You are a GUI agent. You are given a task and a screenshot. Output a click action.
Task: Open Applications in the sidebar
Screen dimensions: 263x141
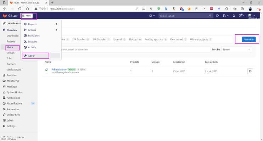(13, 98)
